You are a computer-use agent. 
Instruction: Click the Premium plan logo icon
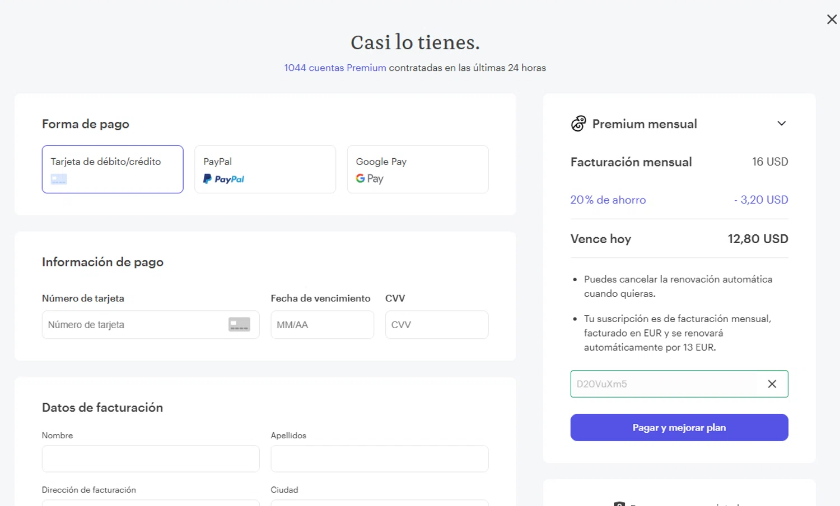click(x=578, y=124)
